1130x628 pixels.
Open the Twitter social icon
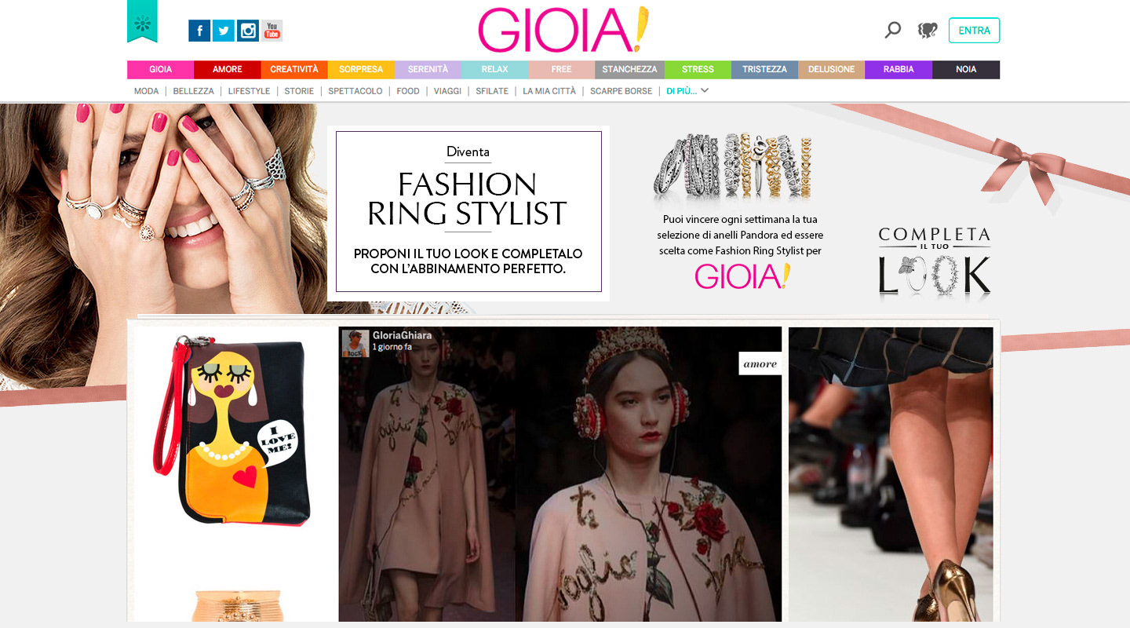pyautogui.click(x=224, y=31)
